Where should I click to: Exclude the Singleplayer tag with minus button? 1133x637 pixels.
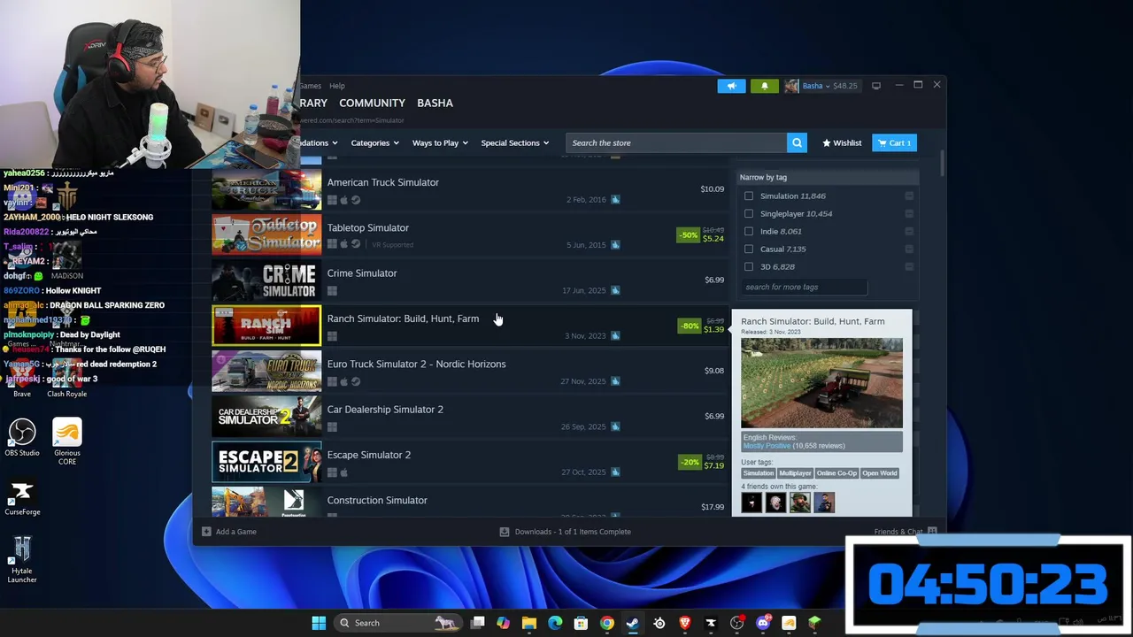(909, 213)
